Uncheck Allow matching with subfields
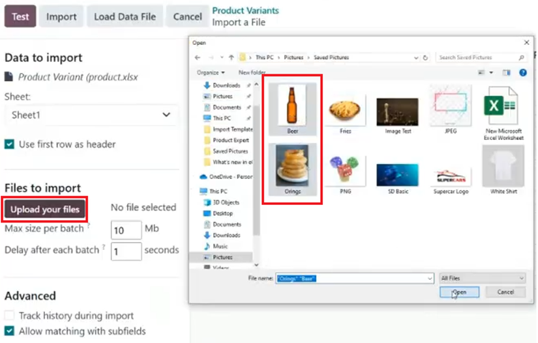538x343 pixels. 10,331
